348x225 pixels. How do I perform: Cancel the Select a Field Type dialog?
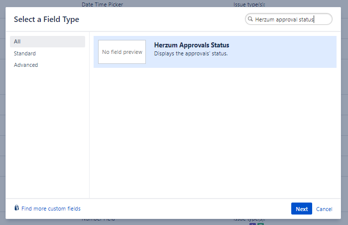point(324,209)
